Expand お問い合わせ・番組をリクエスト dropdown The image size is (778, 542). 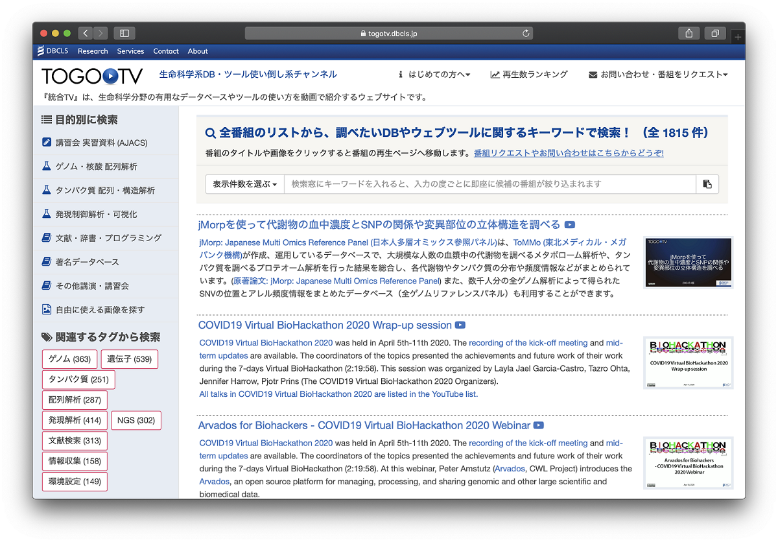658,75
